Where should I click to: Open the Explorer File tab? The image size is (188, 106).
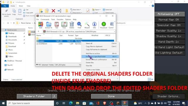[5, 6]
